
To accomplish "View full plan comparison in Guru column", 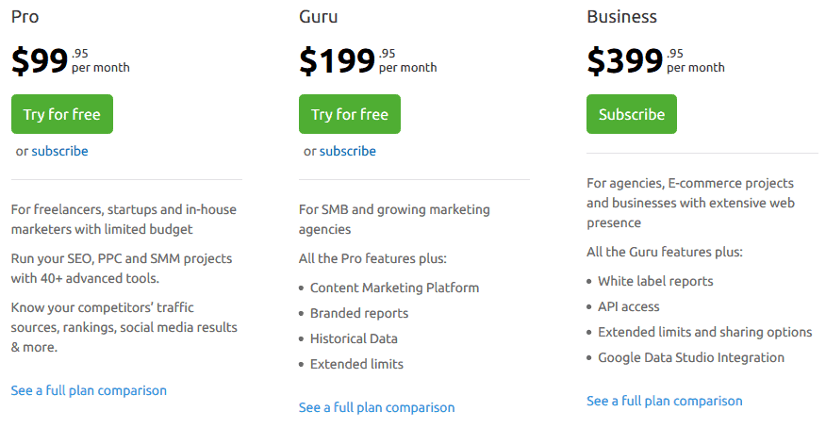I will 376,407.
